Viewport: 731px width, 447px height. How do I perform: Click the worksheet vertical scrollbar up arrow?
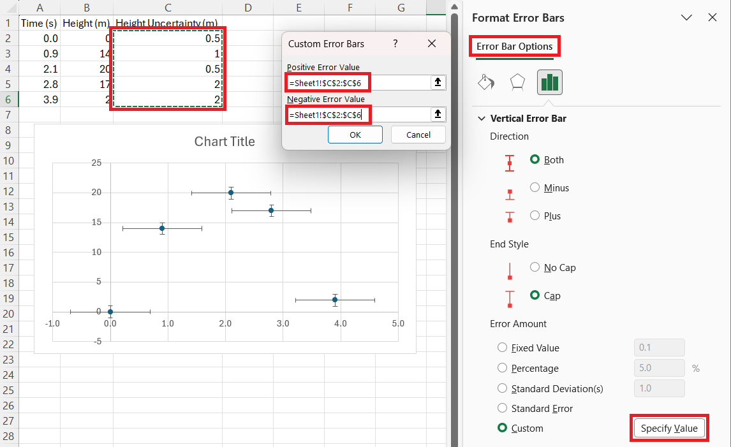pyautogui.click(x=454, y=7)
